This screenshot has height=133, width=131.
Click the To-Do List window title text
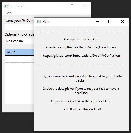click(x=17, y=6)
